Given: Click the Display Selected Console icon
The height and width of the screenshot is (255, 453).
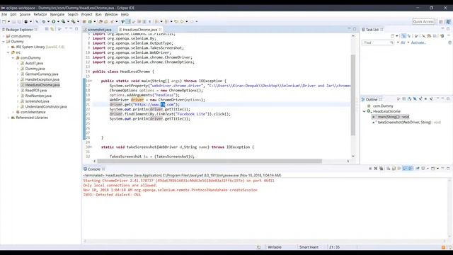Looking at the screenshot, I should pos(423,169).
